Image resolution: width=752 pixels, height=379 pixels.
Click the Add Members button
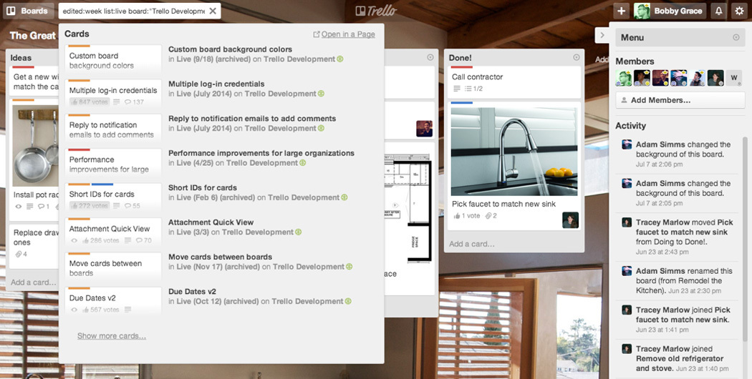click(x=680, y=100)
